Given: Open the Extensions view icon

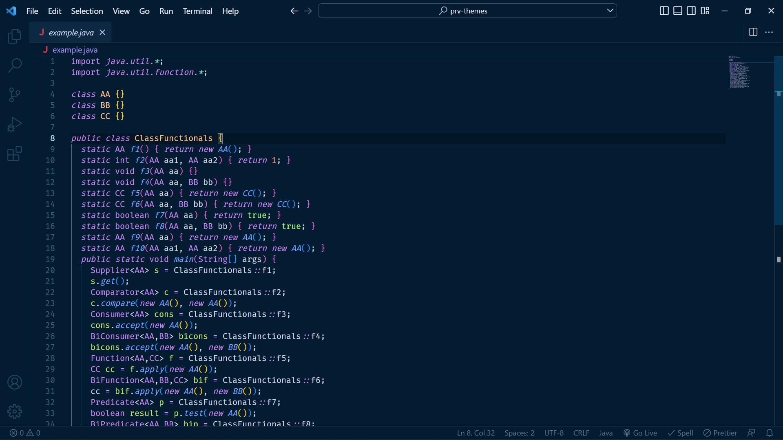Looking at the screenshot, I should 15,154.
